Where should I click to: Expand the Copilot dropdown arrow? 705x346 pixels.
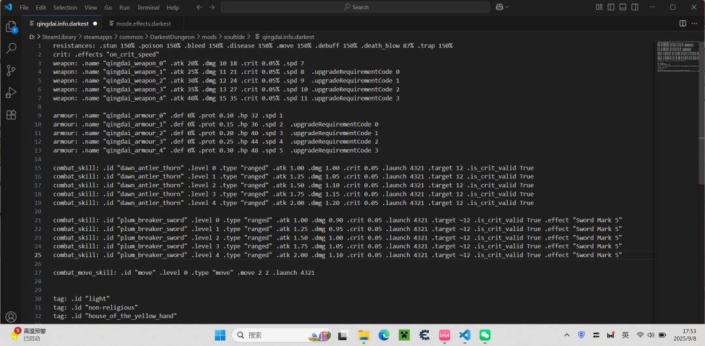point(507,7)
